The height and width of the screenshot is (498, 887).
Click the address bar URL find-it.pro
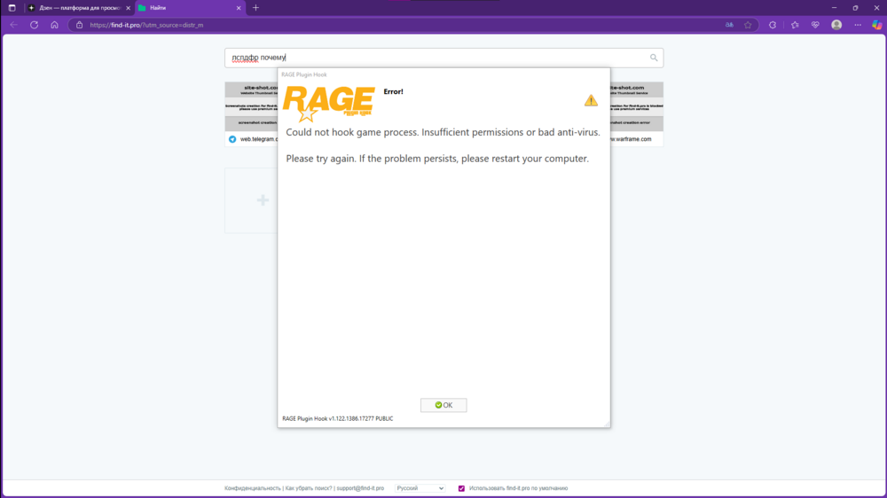click(x=146, y=25)
